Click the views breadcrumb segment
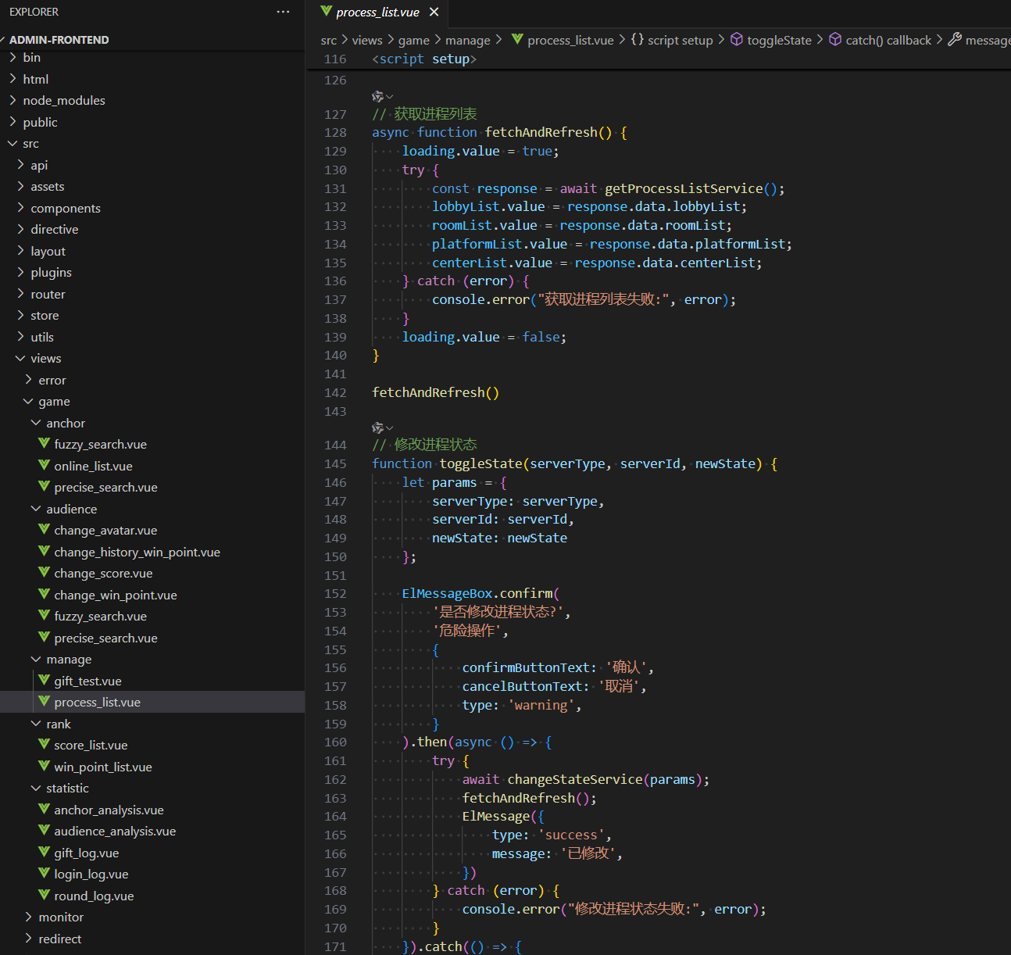The image size is (1011, 955). tap(367, 40)
